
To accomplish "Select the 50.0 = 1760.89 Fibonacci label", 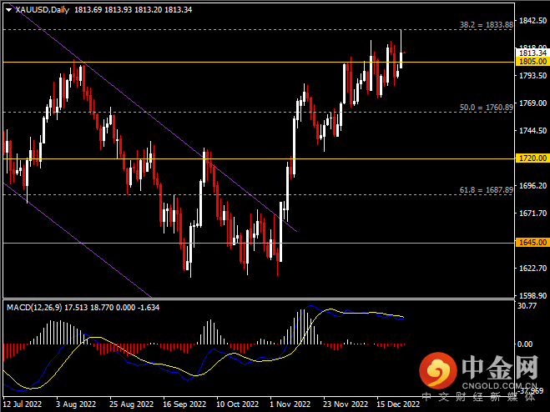I will pos(486,108).
